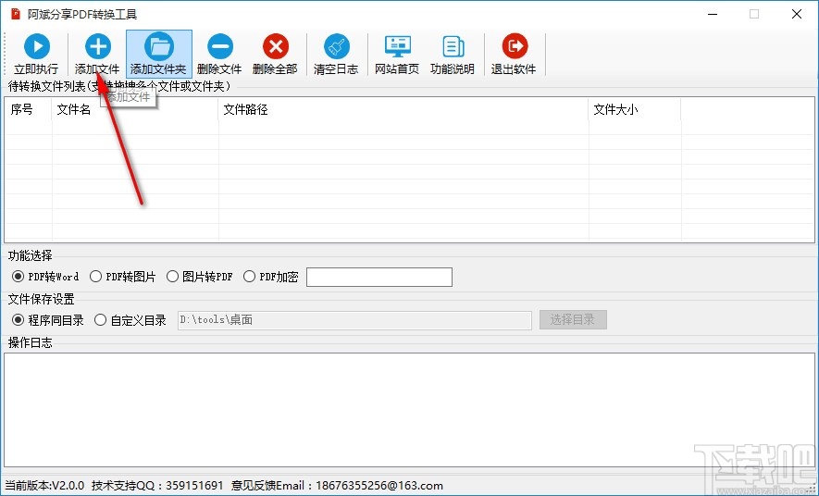Viewport: 819px width, 496px height.
Task: View 功能说明 feature description
Action: pyautogui.click(x=453, y=55)
